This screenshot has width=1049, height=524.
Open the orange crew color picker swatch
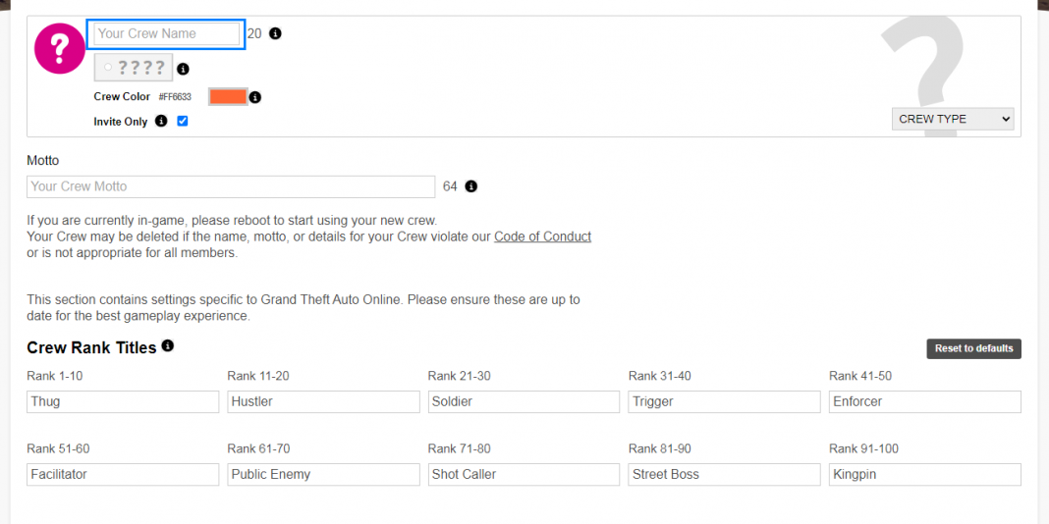point(227,96)
